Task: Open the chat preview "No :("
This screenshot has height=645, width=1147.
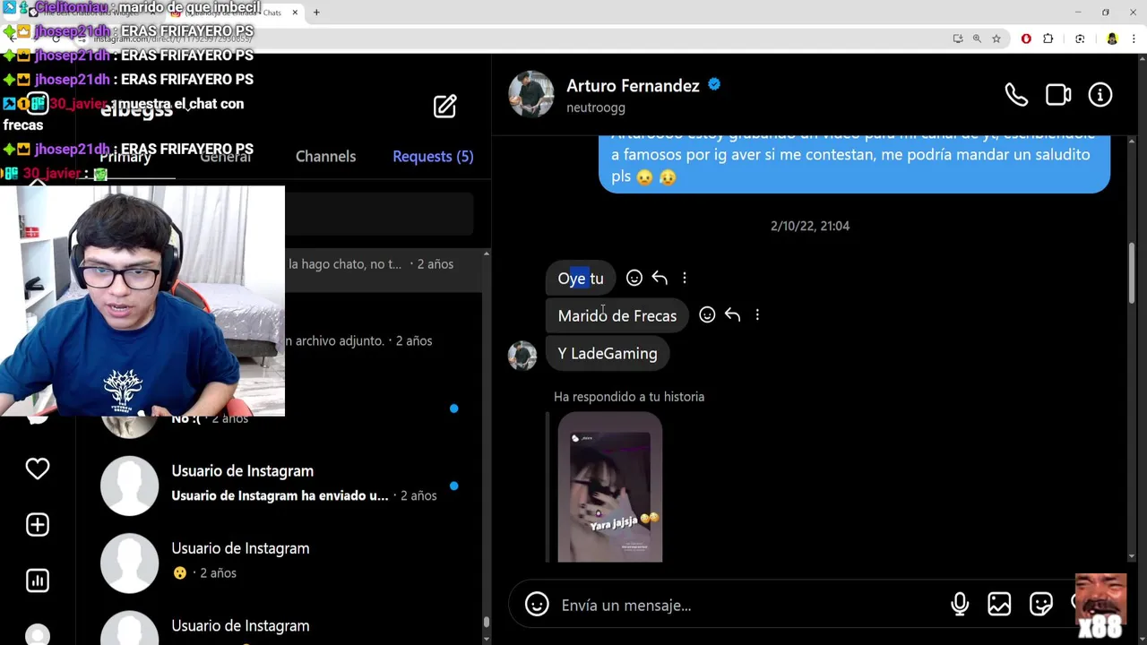Action: (x=279, y=417)
